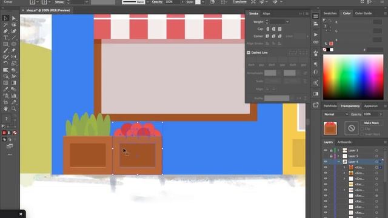Viewport: 388px width, 218px height.
Task: Set color mode to None below toolbar
Action: (15, 133)
